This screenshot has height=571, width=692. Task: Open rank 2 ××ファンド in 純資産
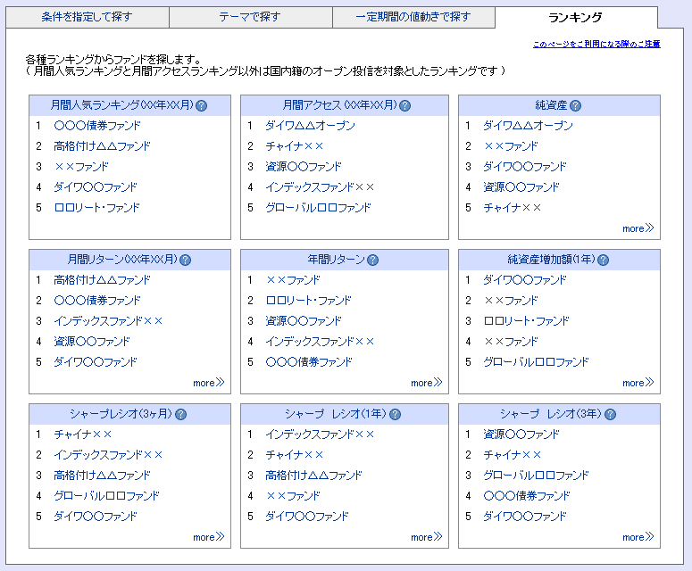[511, 146]
